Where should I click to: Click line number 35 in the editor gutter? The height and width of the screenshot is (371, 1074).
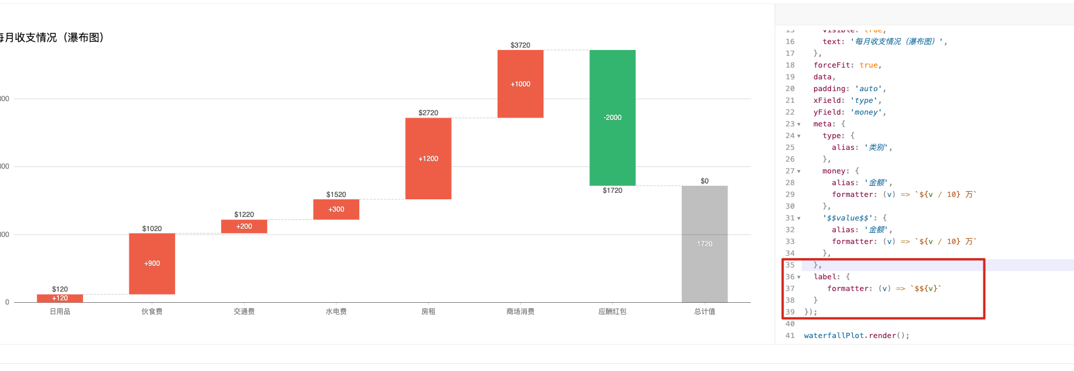[789, 265]
